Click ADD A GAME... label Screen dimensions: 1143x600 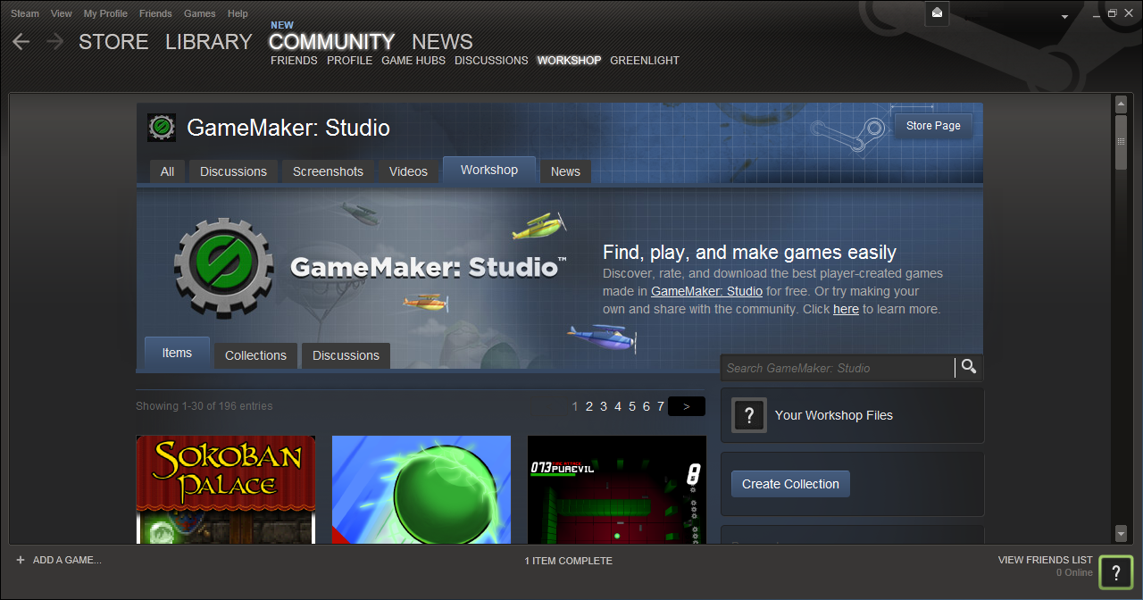pyautogui.click(x=67, y=561)
